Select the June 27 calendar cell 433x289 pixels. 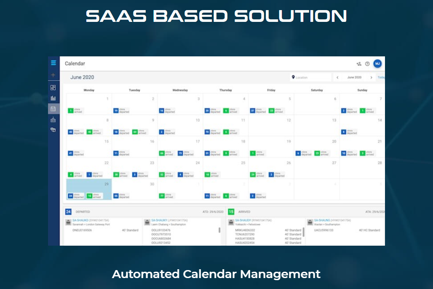317,168
